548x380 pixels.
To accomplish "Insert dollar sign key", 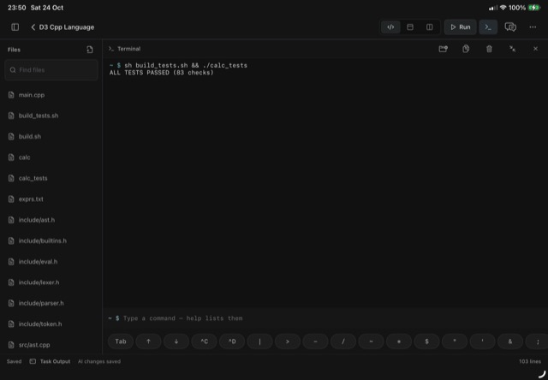I will (x=426, y=341).
